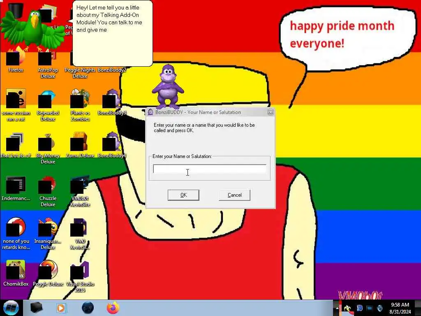Click the BonziBUDDY dialog title bar icon
This screenshot has width=421, height=316.
tap(150, 112)
